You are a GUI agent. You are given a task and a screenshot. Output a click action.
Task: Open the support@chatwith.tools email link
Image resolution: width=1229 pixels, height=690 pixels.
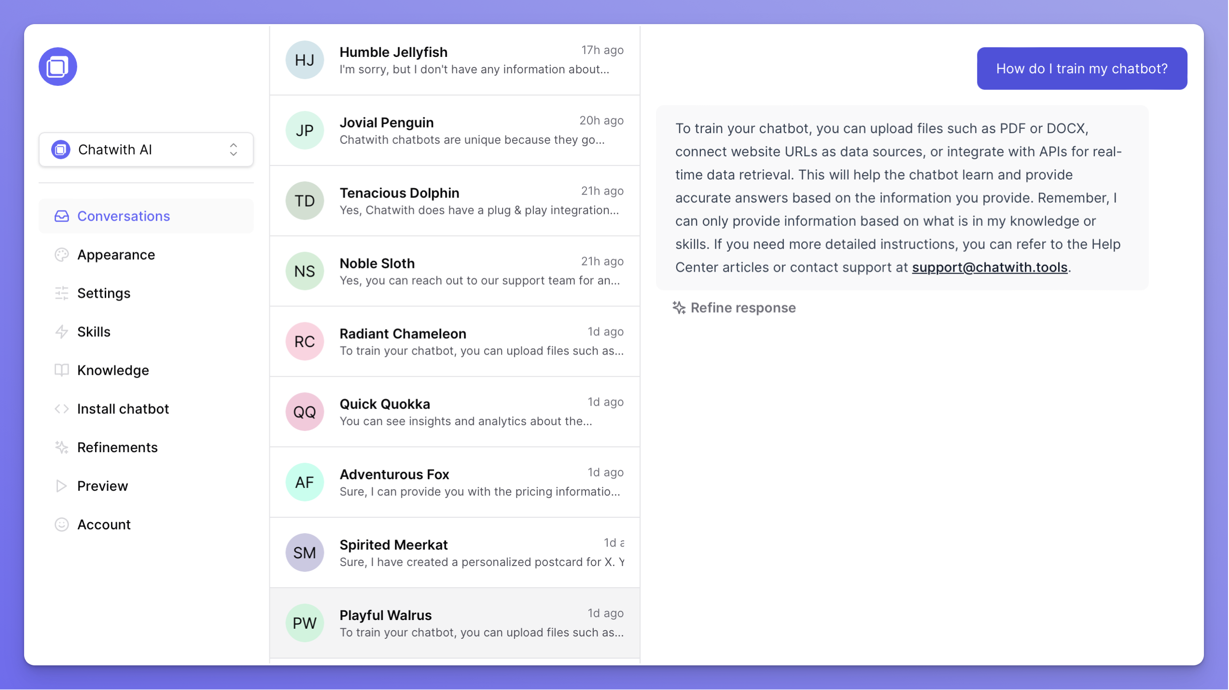[x=990, y=267]
